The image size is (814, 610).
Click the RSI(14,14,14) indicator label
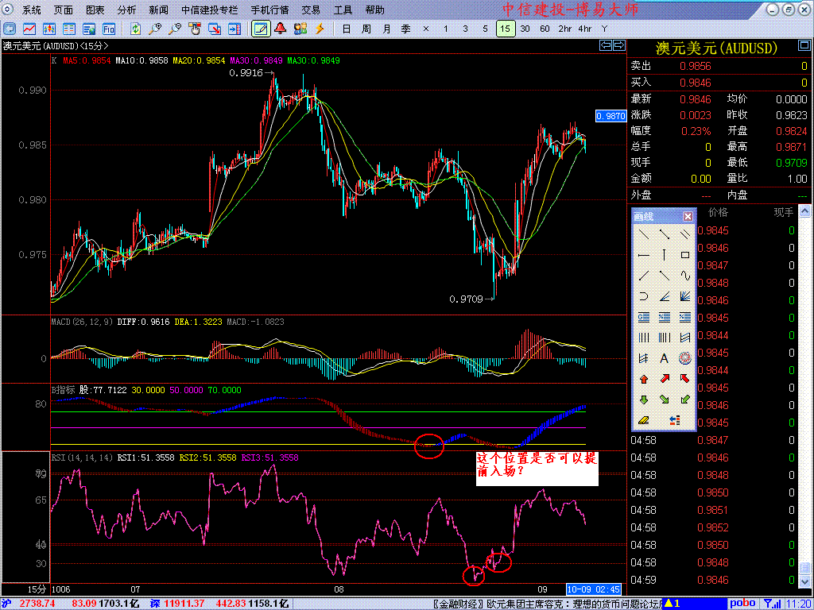[x=82, y=457]
